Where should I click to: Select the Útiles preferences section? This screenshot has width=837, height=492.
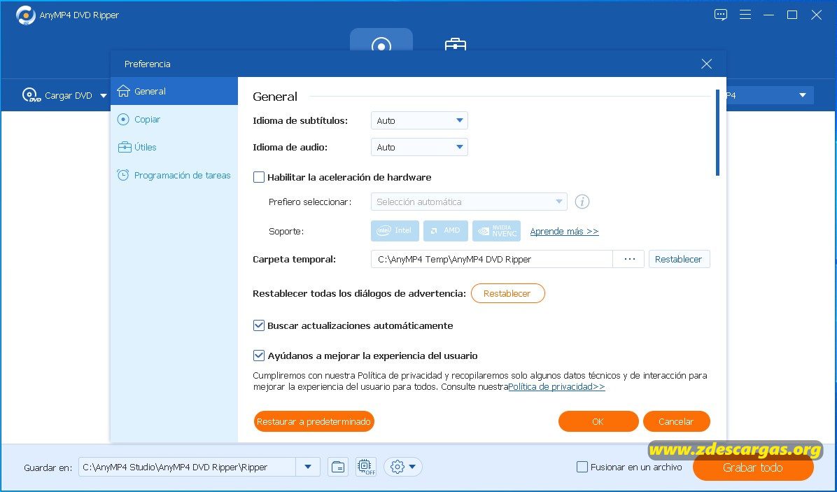(x=174, y=147)
